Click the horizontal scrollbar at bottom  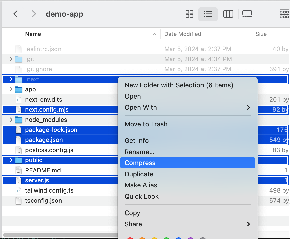point(60,235)
